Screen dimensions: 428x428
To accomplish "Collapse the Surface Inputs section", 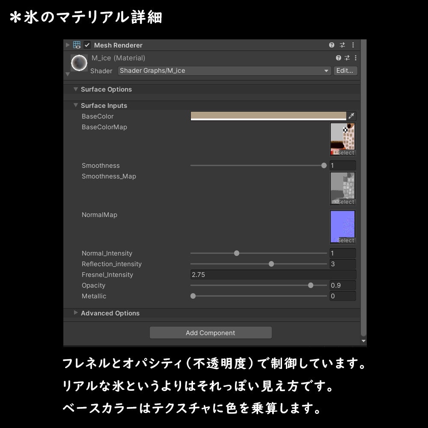I will coord(76,105).
